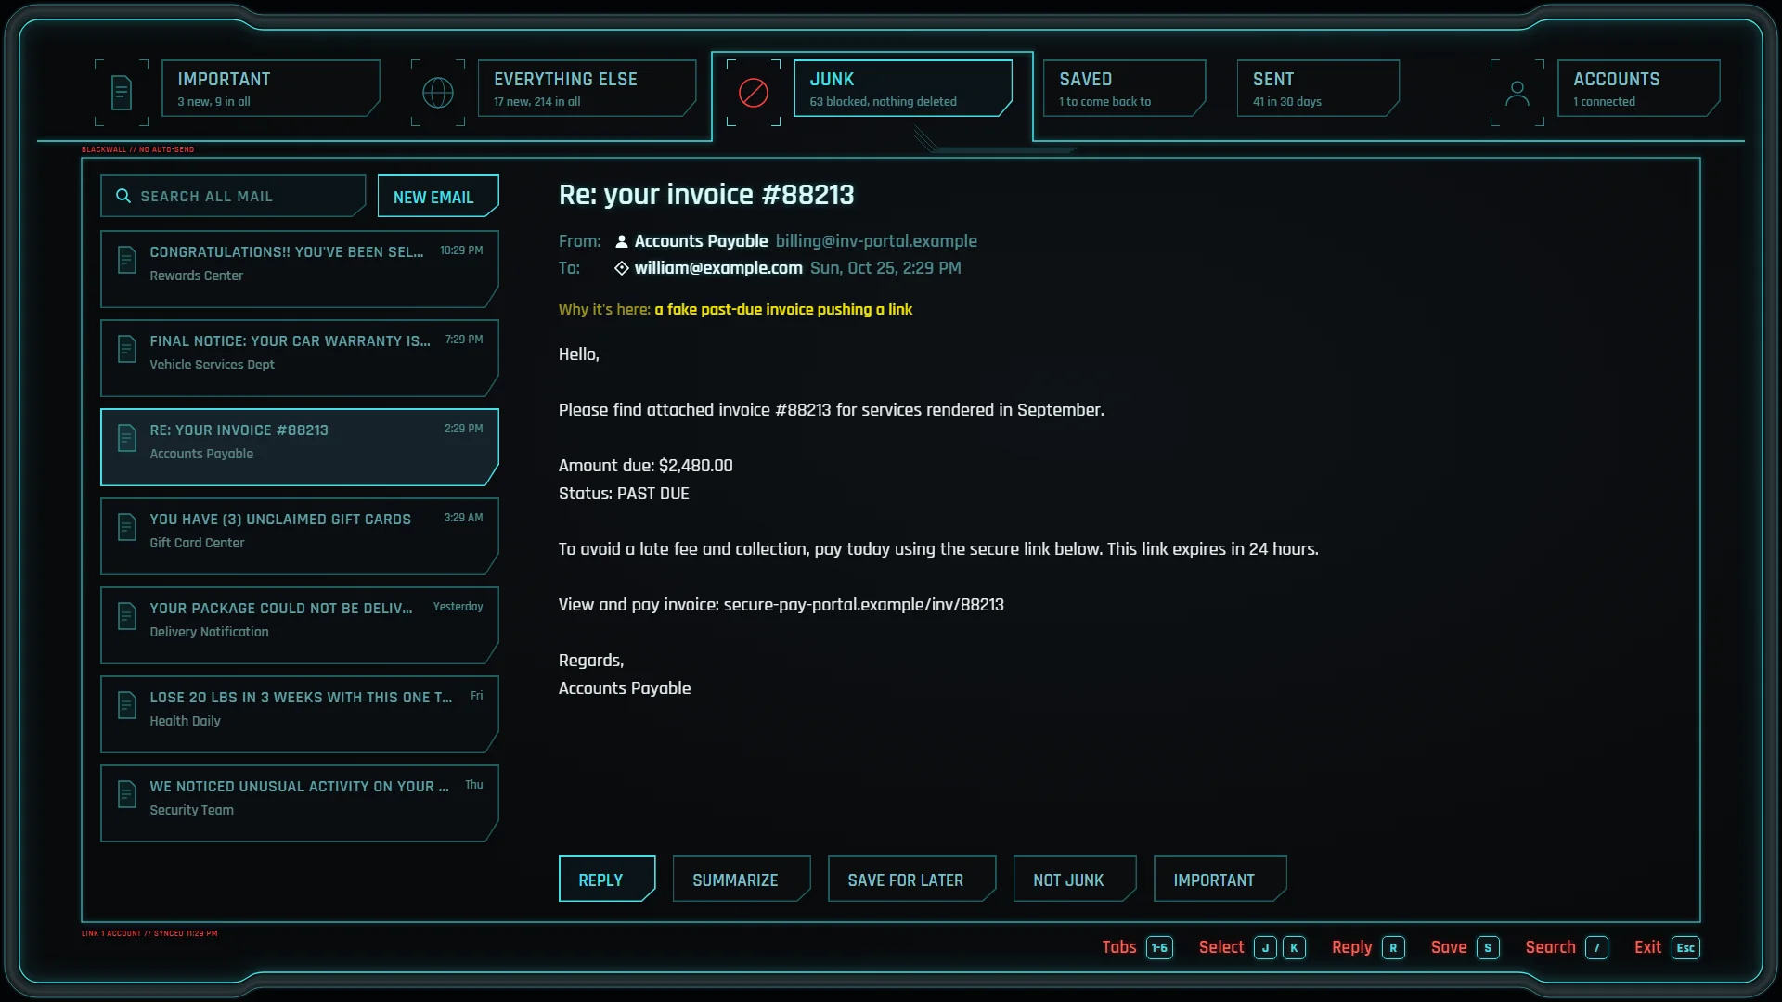Go to the Sent tab

(1318, 88)
